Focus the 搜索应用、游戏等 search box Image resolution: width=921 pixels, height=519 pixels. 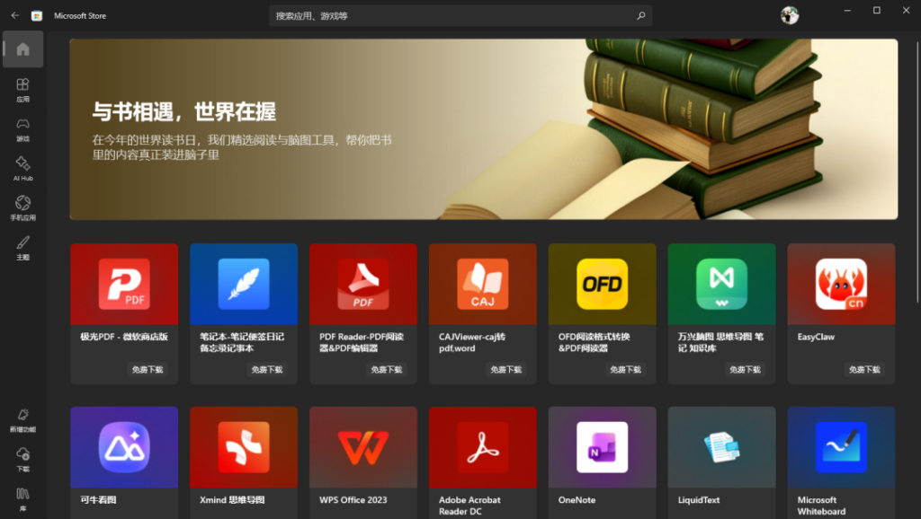click(460, 16)
